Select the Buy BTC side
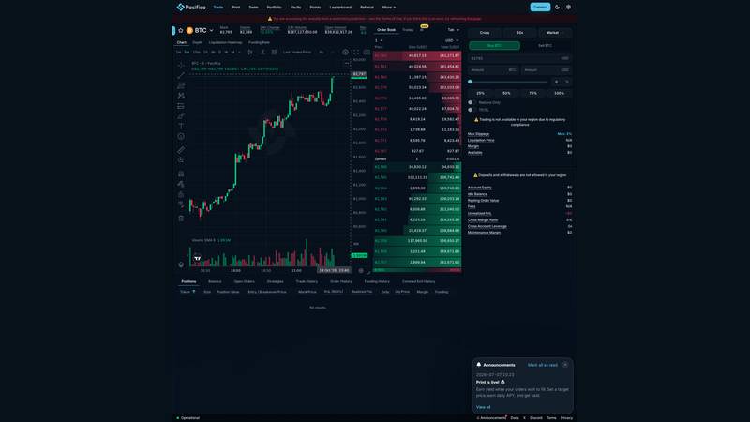Image resolution: width=750 pixels, height=422 pixels. tap(494, 45)
